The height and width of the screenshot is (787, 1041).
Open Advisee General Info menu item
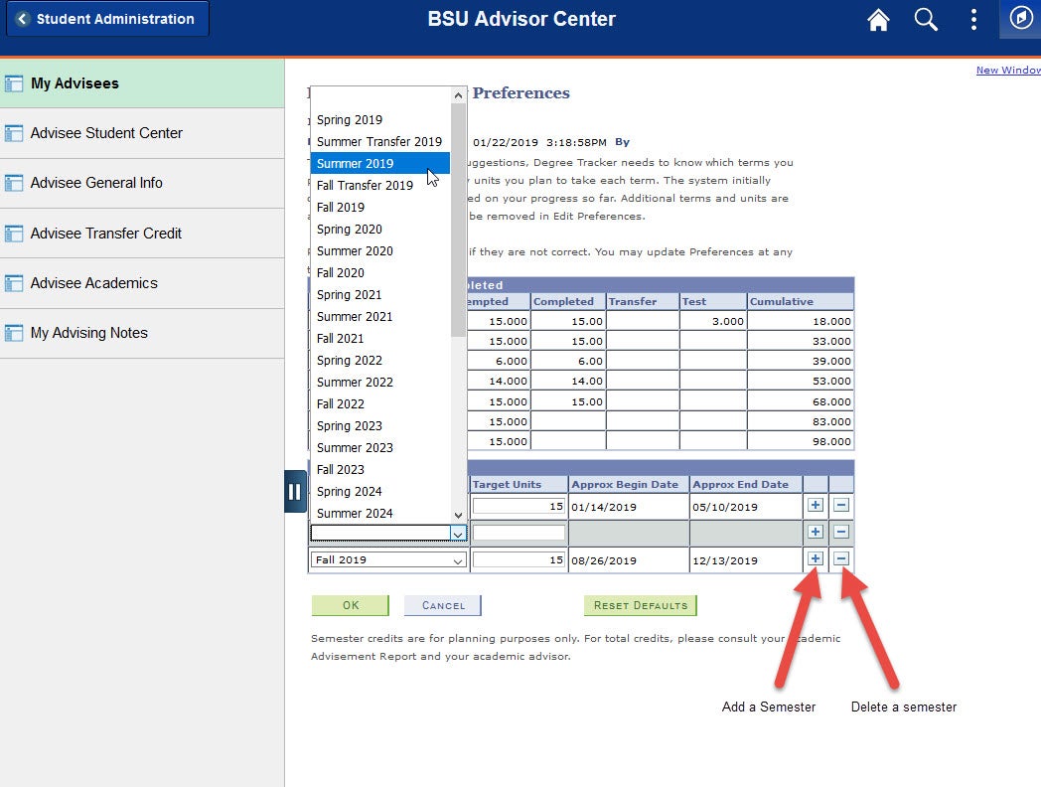pyautogui.click(x=142, y=183)
